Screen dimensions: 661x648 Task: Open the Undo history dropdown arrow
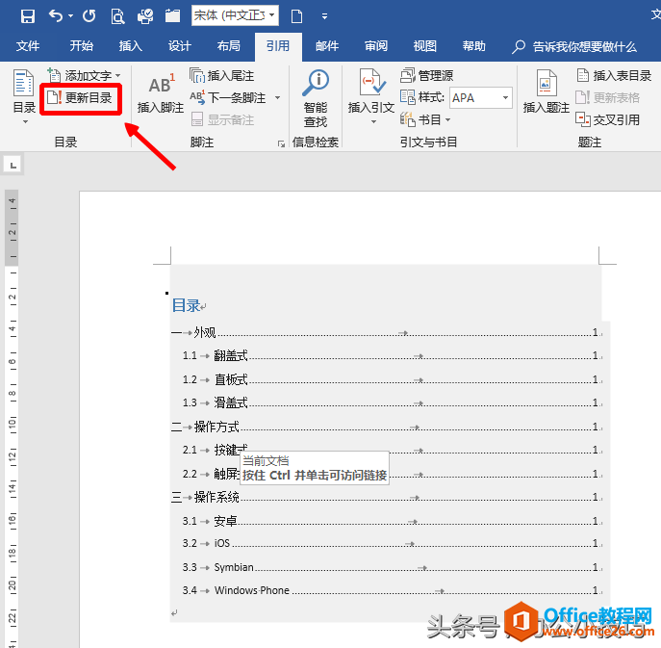[x=71, y=16]
